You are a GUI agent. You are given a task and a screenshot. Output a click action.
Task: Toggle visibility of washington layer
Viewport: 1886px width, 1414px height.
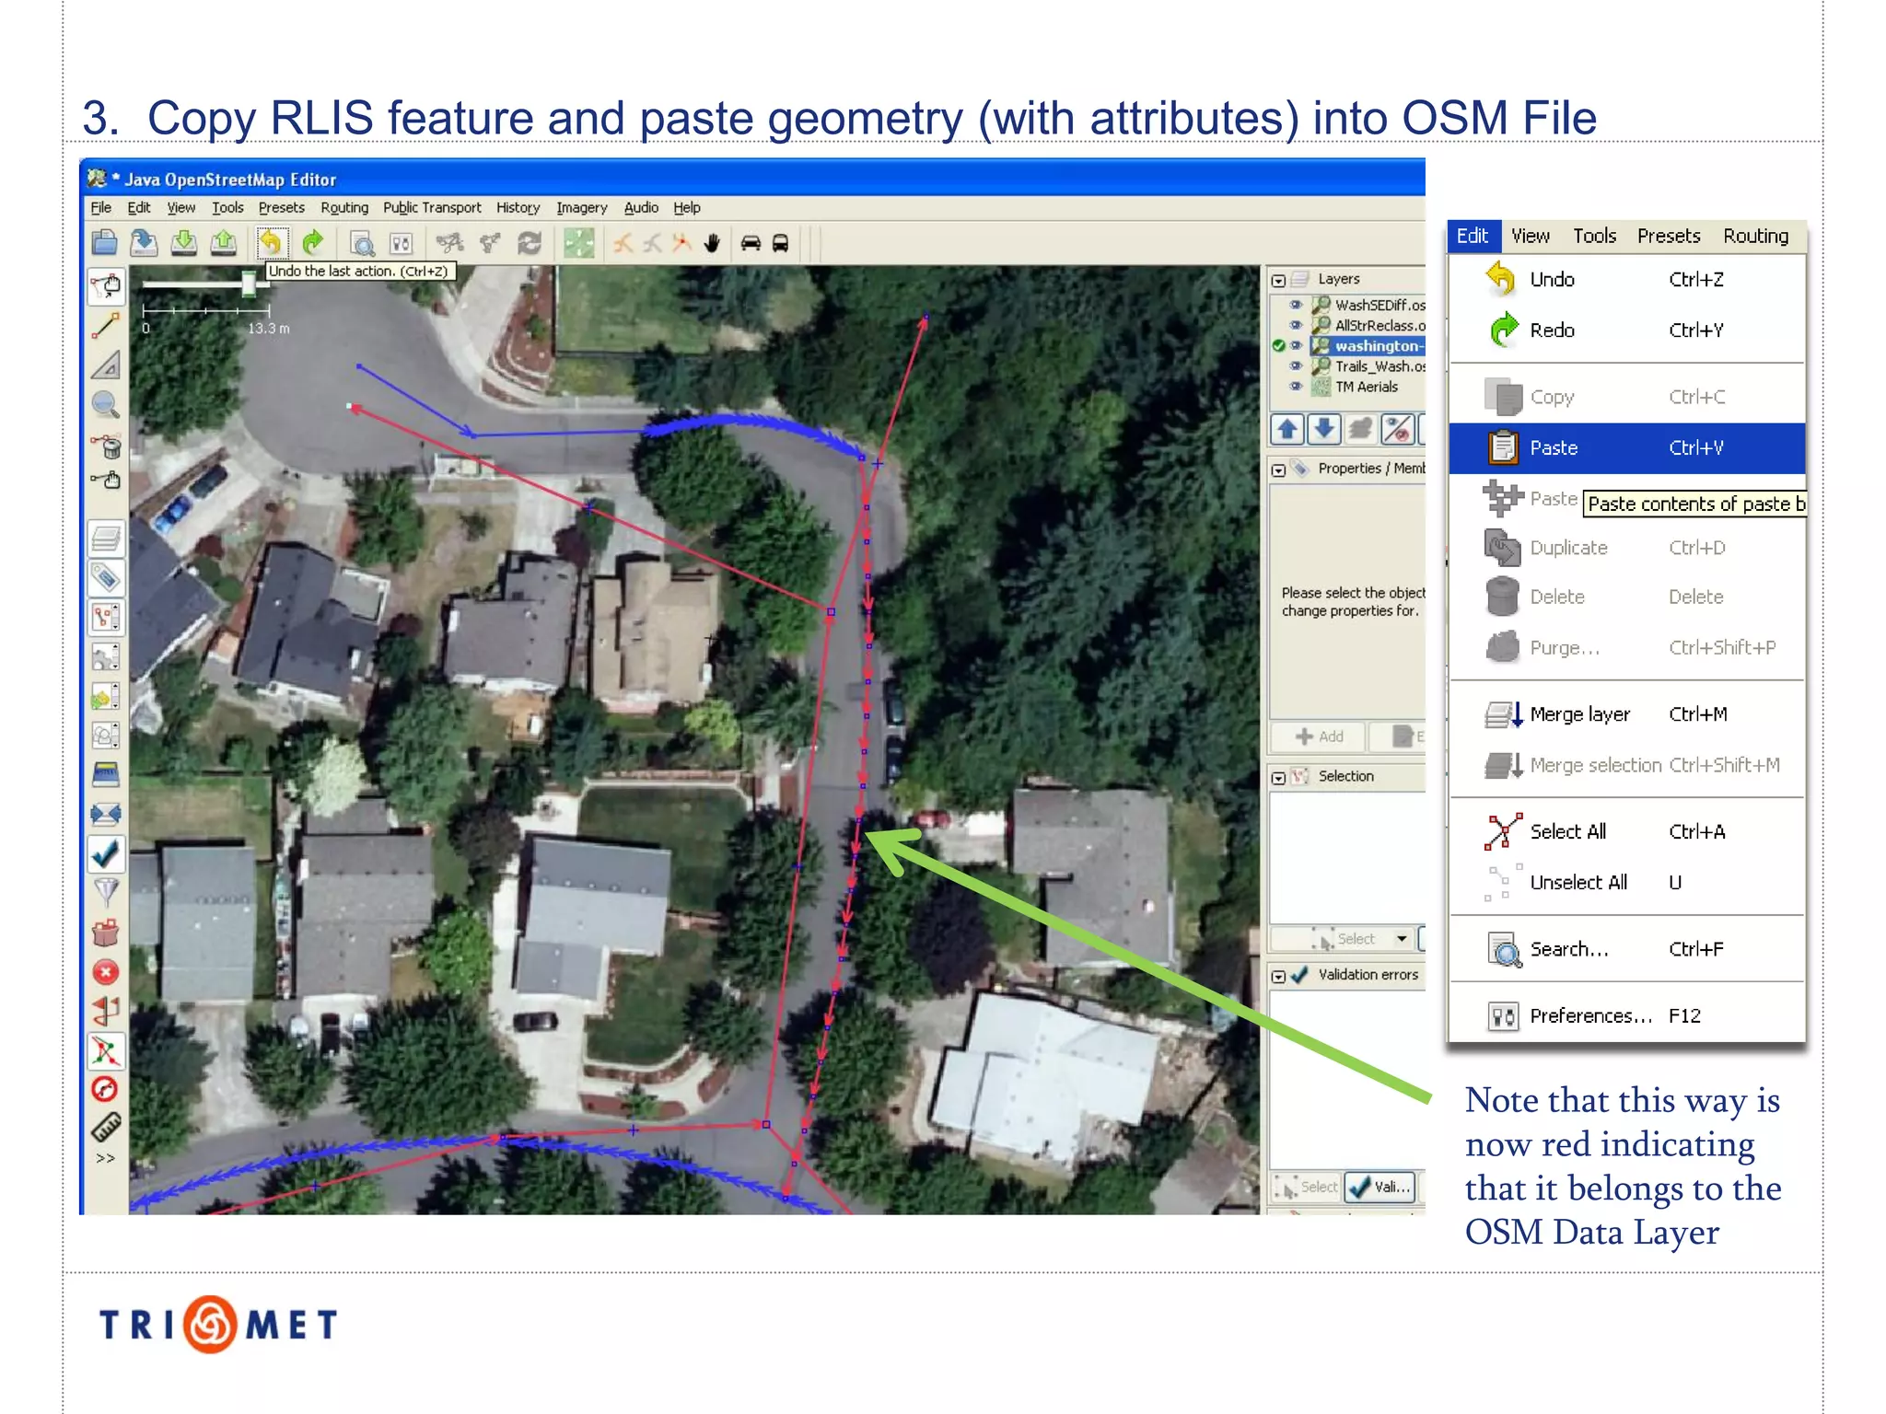click(x=1296, y=346)
